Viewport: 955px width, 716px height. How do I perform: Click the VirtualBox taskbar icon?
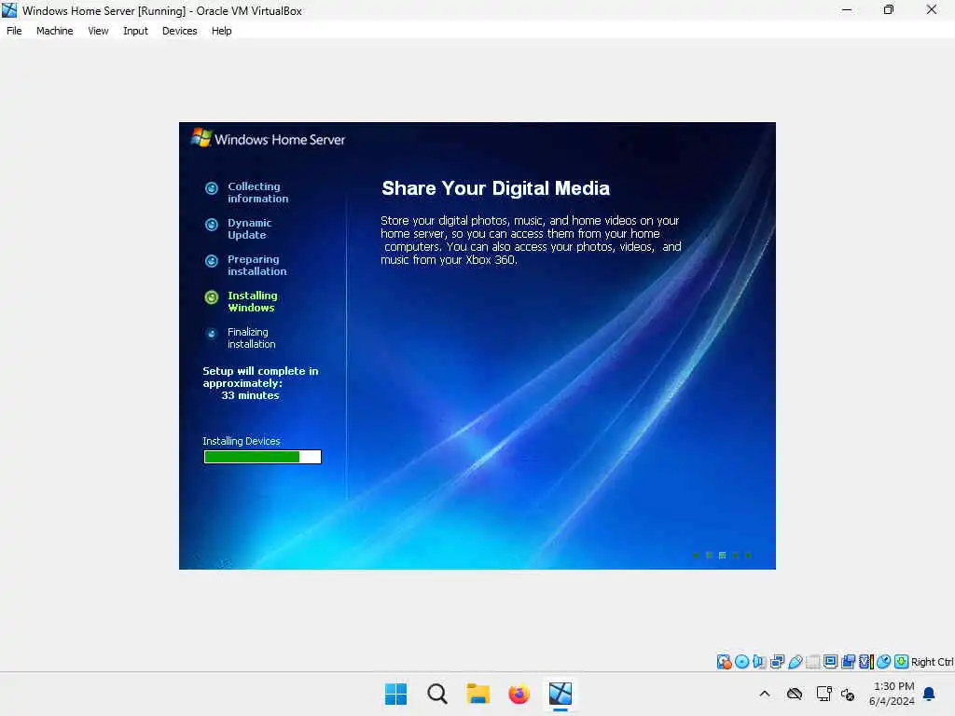pos(561,694)
